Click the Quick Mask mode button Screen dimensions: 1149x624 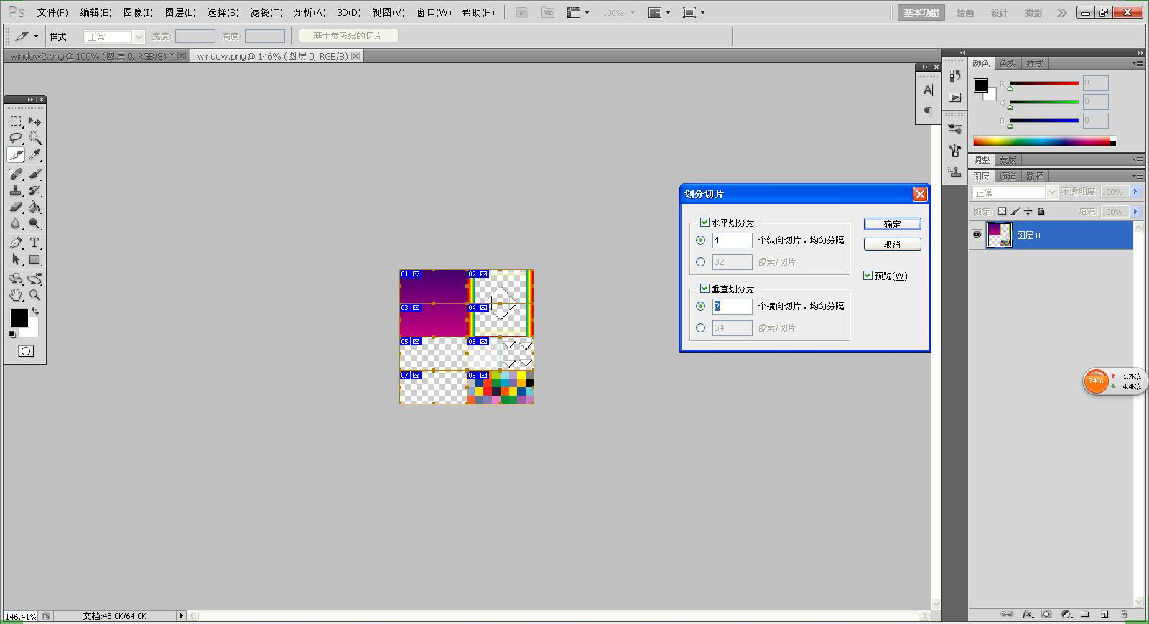[x=26, y=351]
